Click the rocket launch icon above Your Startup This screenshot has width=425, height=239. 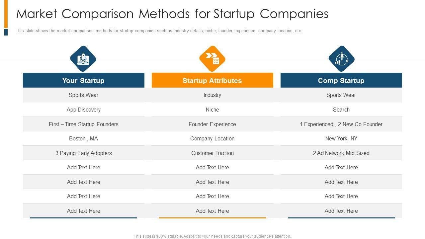point(83,59)
